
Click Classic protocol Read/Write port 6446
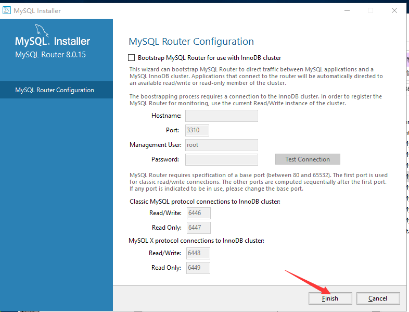[x=198, y=213]
